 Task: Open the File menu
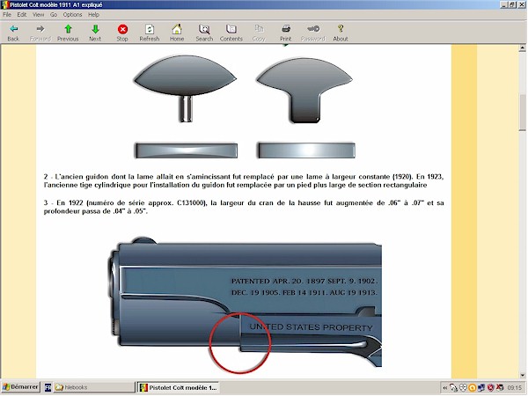coord(7,14)
